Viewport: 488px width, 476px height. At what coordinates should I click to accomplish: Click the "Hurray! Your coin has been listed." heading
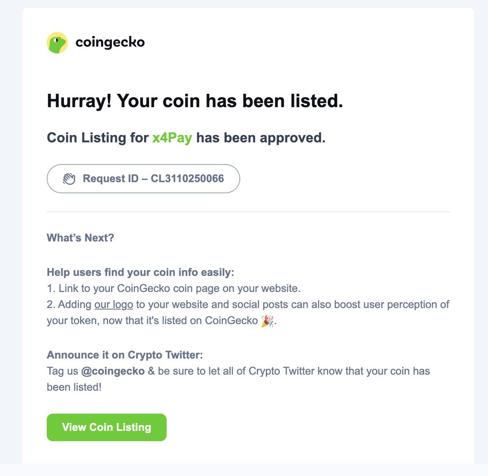click(x=195, y=101)
